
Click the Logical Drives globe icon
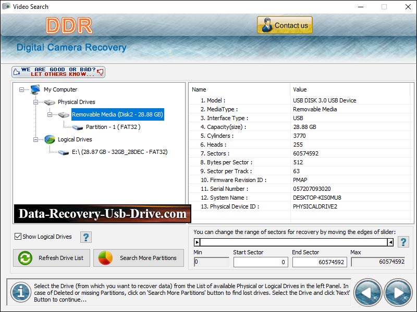[50, 139]
